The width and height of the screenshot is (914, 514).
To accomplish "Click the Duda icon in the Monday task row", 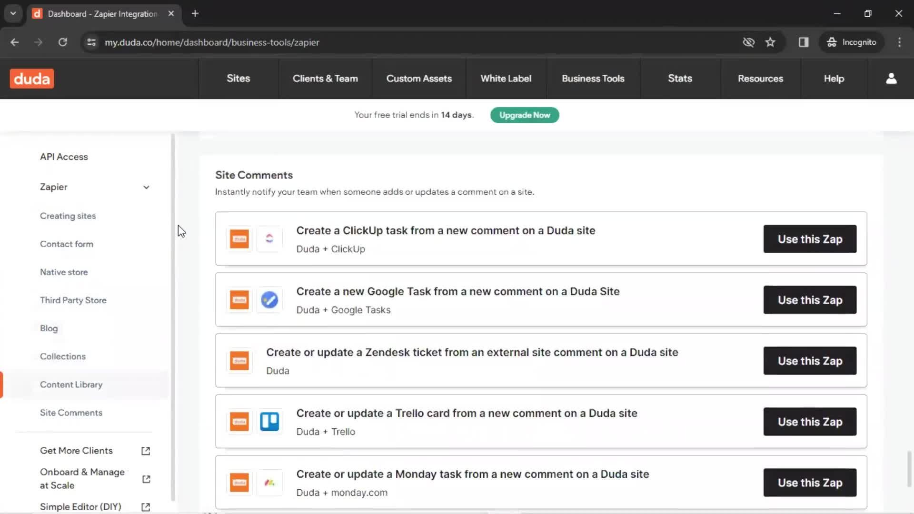I will [239, 482].
